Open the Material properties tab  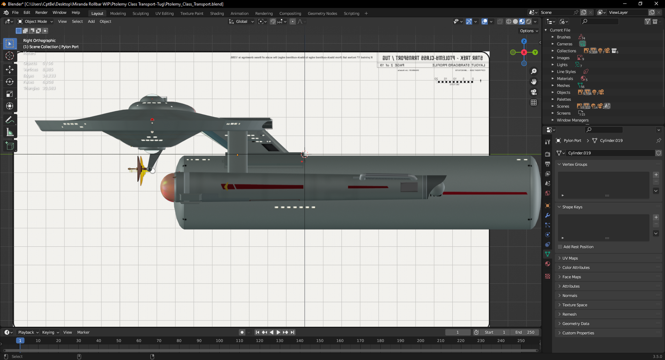click(x=548, y=264)
